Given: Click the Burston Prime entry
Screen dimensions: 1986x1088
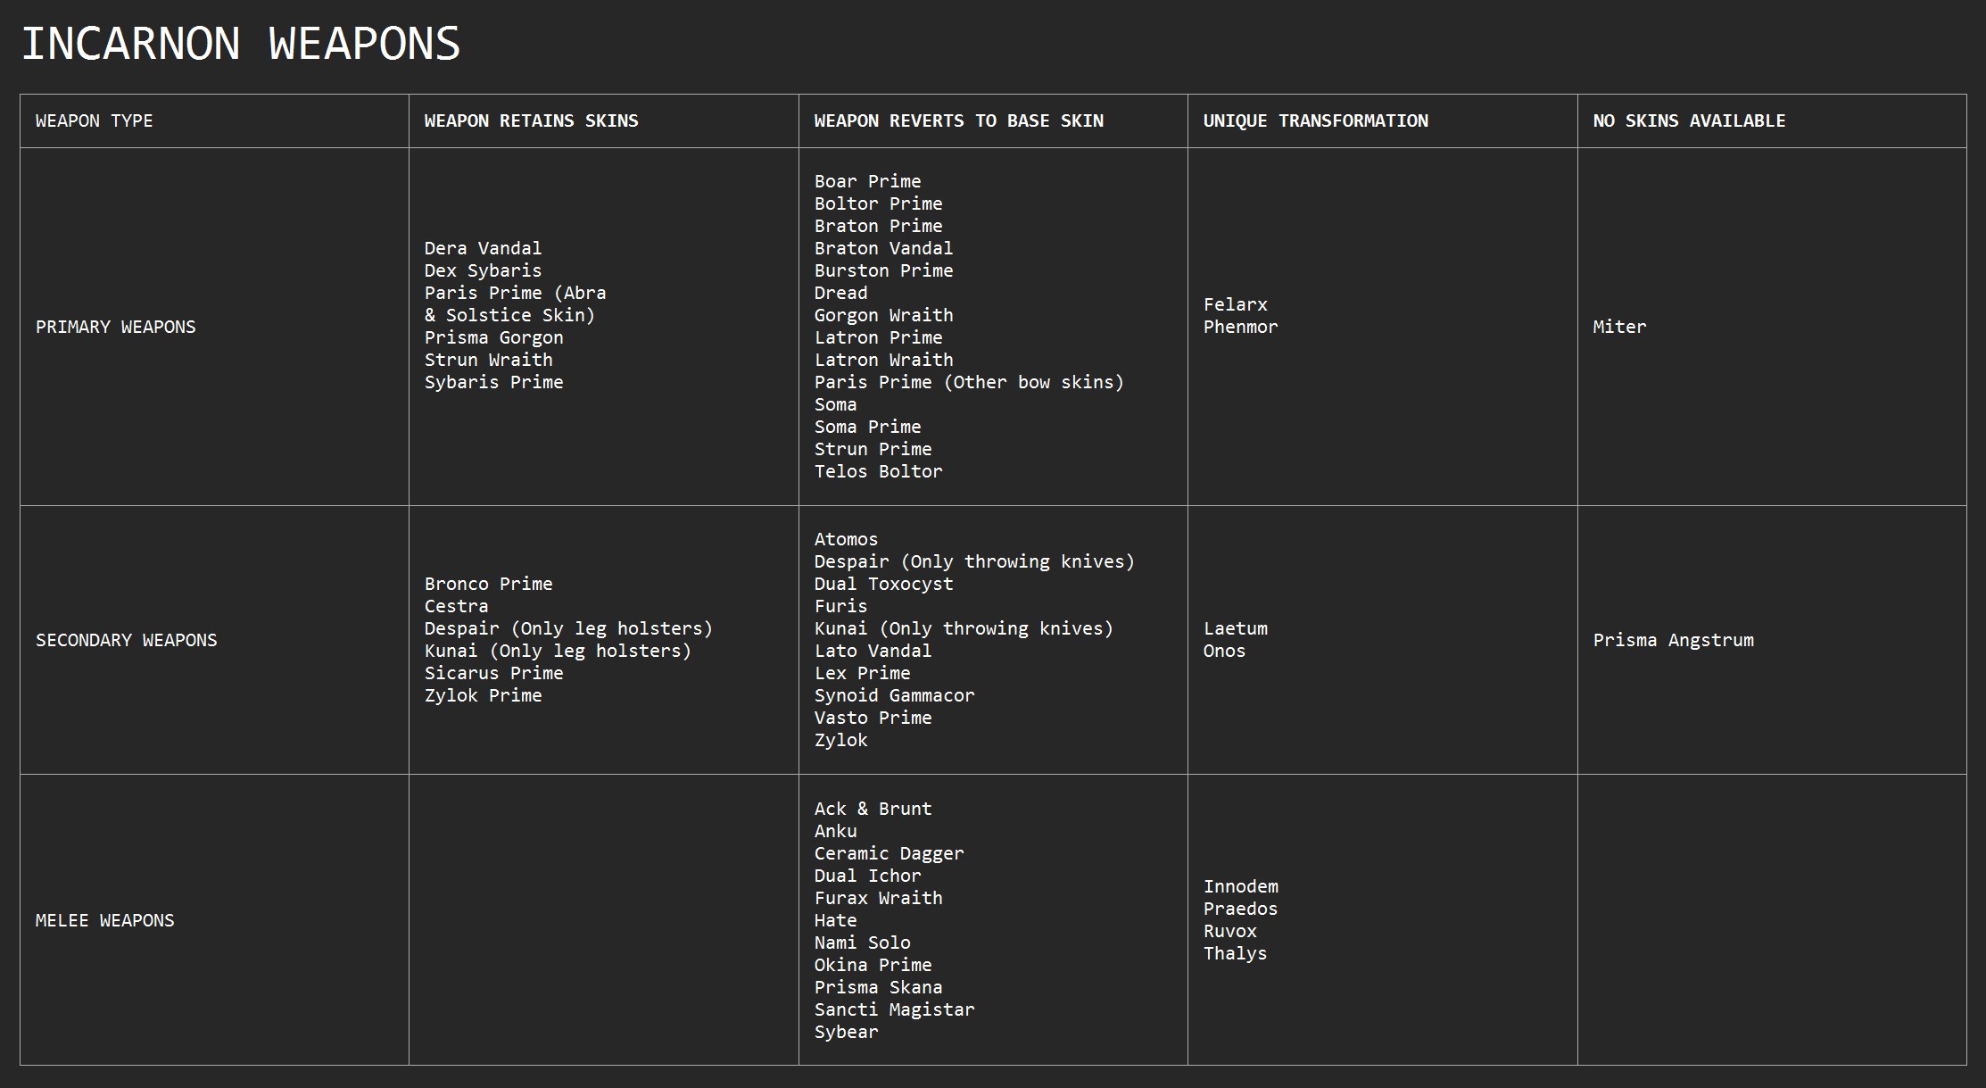Looking at the screenshot, I should pyautogui.click(x=883, y=270).
